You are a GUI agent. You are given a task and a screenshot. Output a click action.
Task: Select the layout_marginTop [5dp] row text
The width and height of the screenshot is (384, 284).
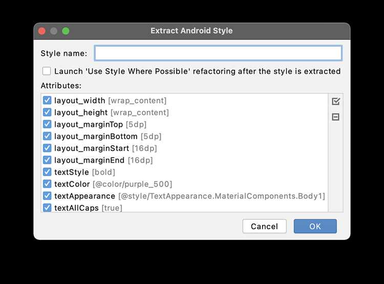[100, 124]
